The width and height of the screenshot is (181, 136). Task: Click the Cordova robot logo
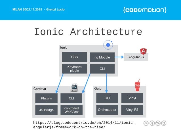[74, 87]
